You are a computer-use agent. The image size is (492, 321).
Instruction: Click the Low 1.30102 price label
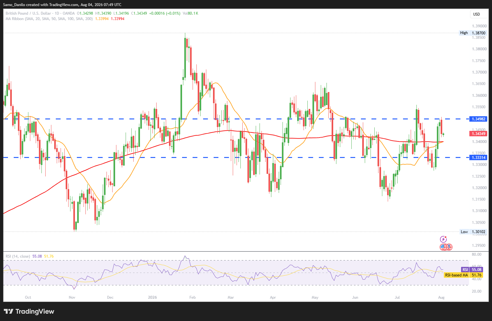coord(473,232)
